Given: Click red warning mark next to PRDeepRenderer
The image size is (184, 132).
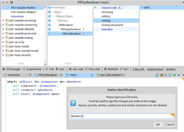Looking at the screenshot, I should [x=84, y=29].
